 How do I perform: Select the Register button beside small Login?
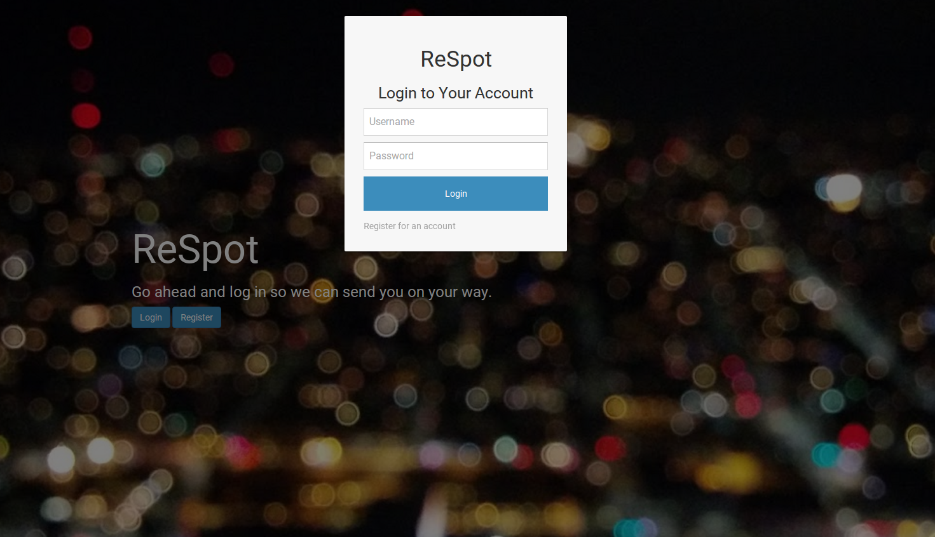point(196,317)
